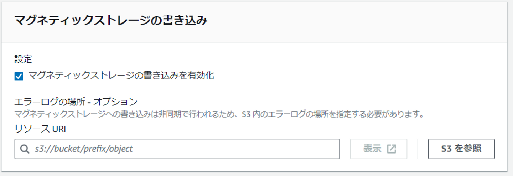Screen dimensions: 513x176
Task: Click the async write S3 error log description
Action: tap(218, 115)
